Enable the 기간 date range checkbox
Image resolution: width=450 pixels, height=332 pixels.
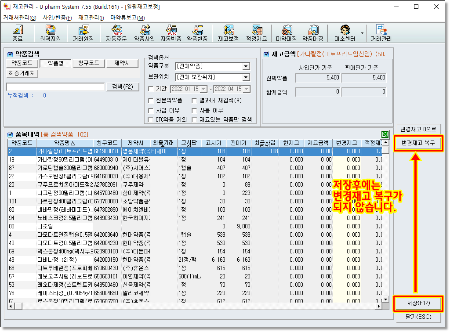click(151, 89)
